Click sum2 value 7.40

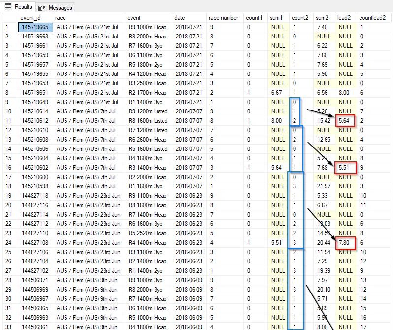pyautogui.click(x=324, y=27)
